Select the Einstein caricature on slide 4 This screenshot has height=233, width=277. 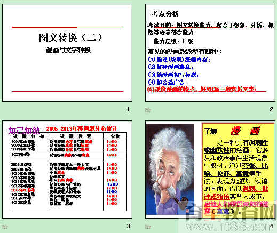tap(170, 169)
